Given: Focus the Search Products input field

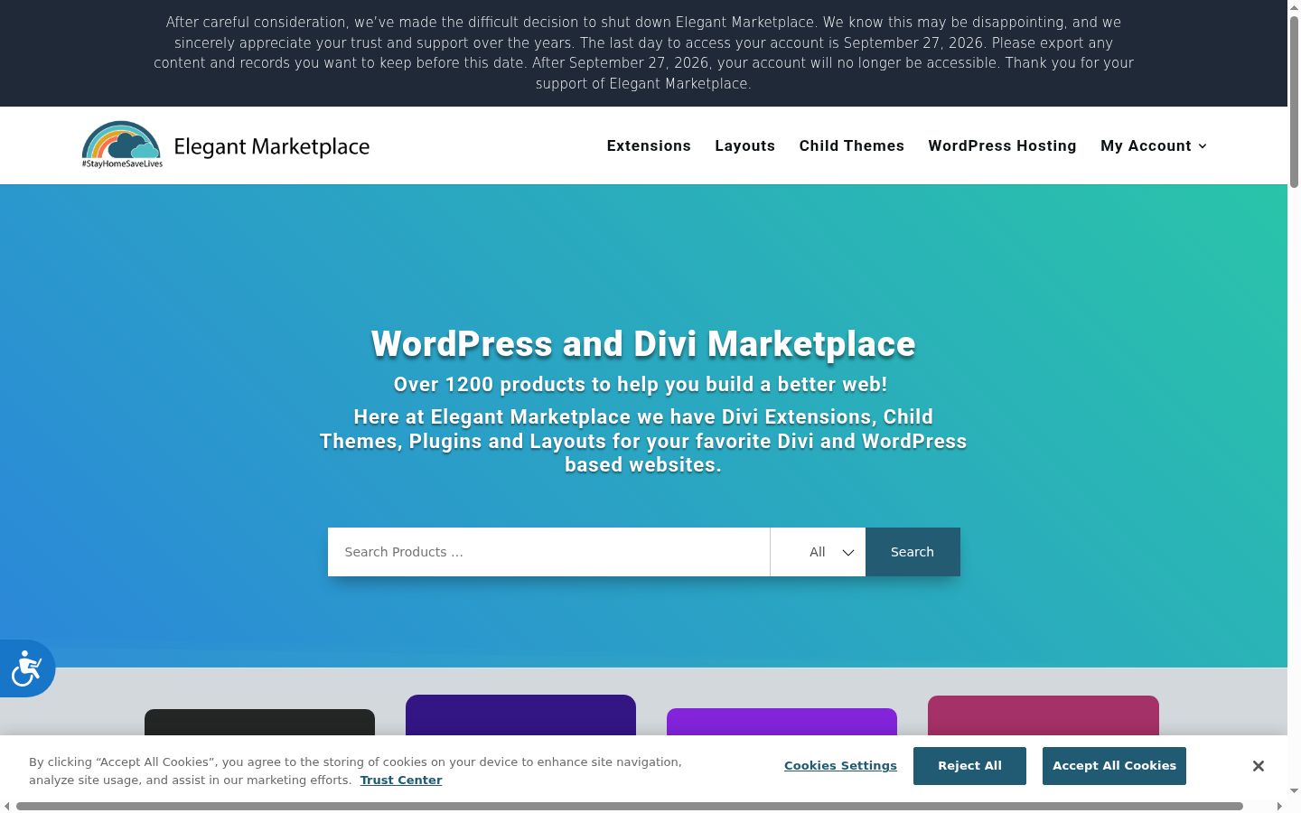Looking at the screenshot, I should coord(548,552).
